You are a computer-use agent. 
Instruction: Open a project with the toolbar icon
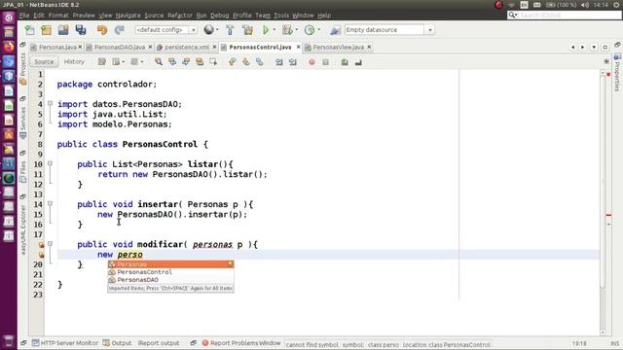click(x=63, y=30)
